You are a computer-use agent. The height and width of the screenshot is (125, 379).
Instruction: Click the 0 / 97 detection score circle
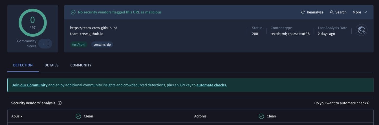(x=32, y=22)
